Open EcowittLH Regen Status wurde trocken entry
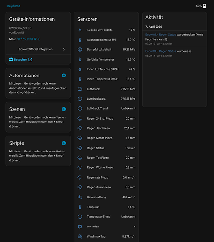Screen dimensions: 214x242 tap(174, 39)
